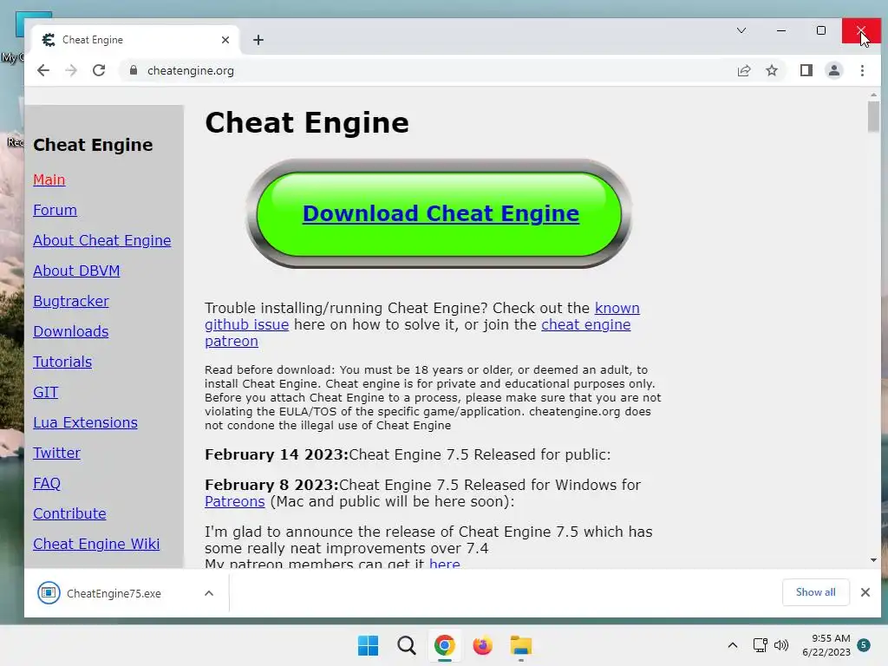Click the 'here' link for patreon members
Screen dimensions: 888x666
tap(445, 563)
